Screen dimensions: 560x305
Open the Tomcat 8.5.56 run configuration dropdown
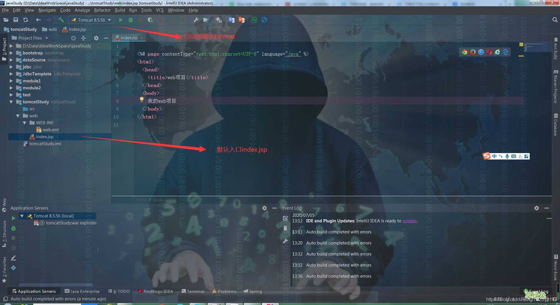click(91, 20)
